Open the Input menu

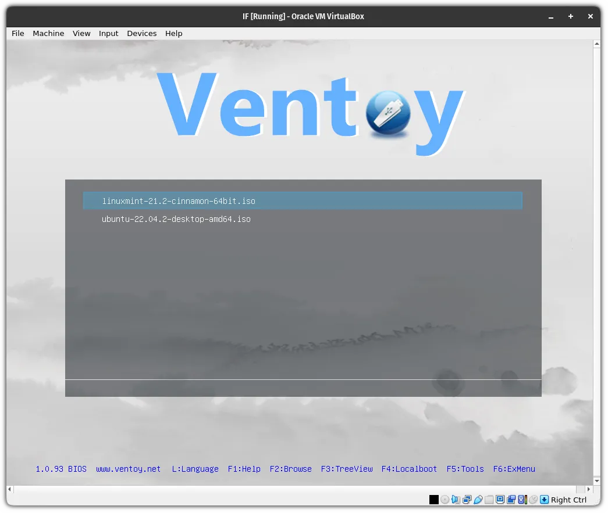pyautogui.click(x=109, y=33)
